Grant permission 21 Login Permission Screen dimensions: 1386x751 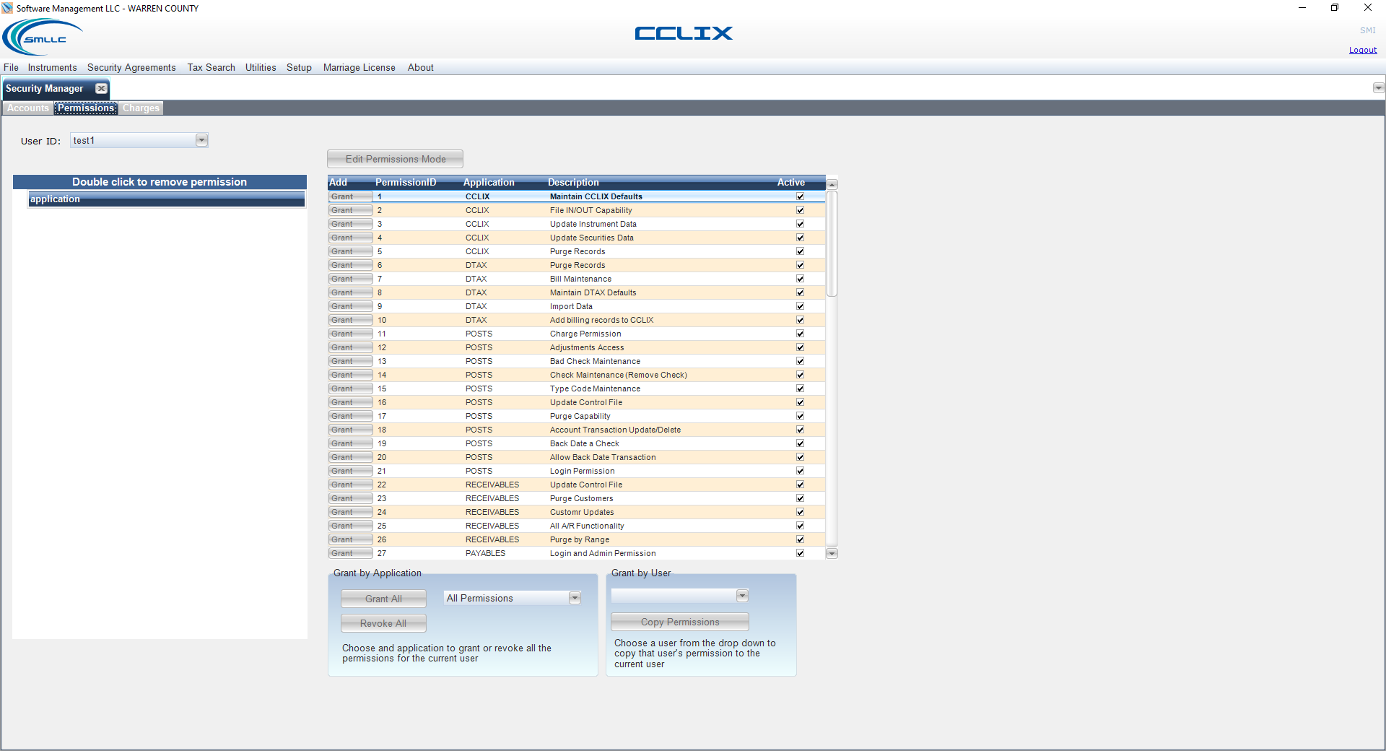point(351,471)
